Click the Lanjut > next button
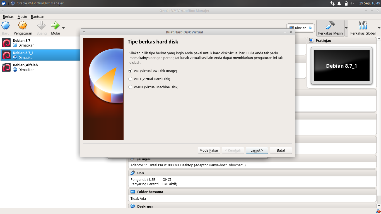The width and height of the screenshot is (381, 214). (x=257, y=150)
